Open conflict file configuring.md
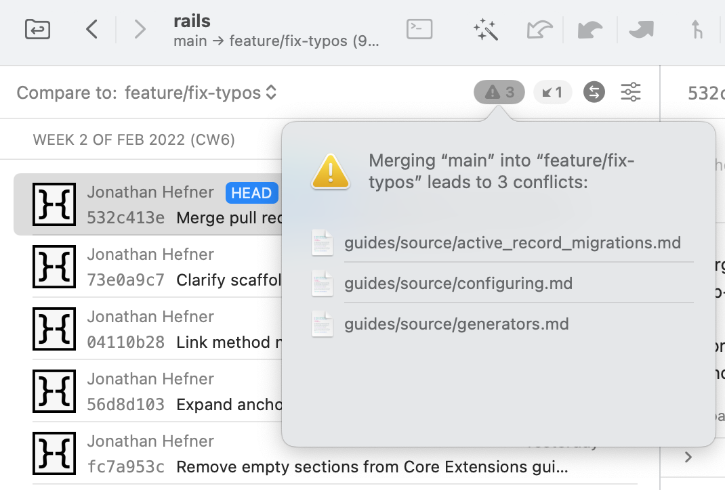This screenshot has height=490, width=725. (x=458, y=284)
